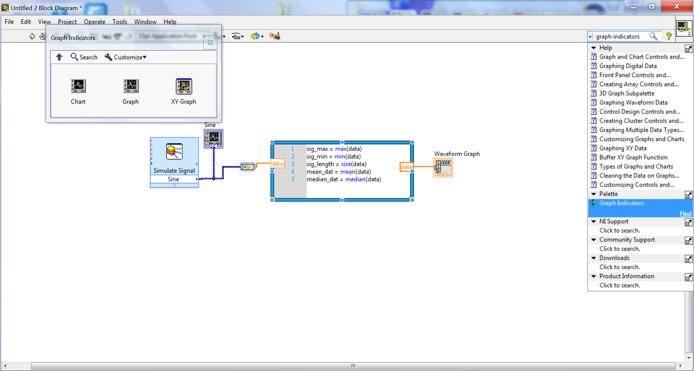Click the vertical scrollbar down arrow
This screenshot has width=694, height=371.
(689, 358)
